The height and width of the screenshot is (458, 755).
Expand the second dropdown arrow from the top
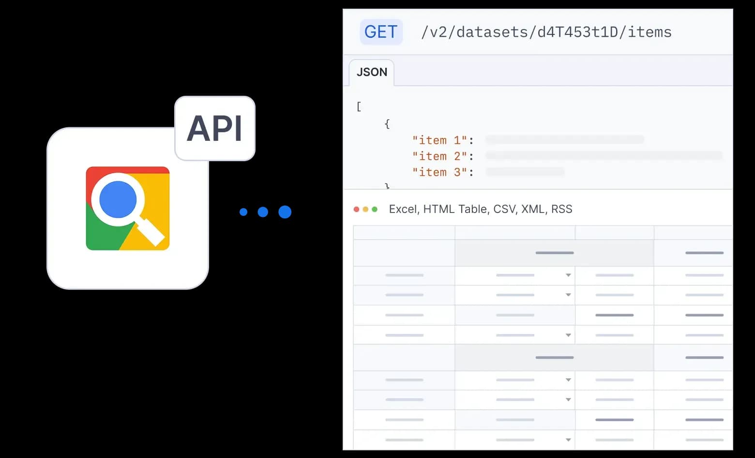[x=568, y=295]
